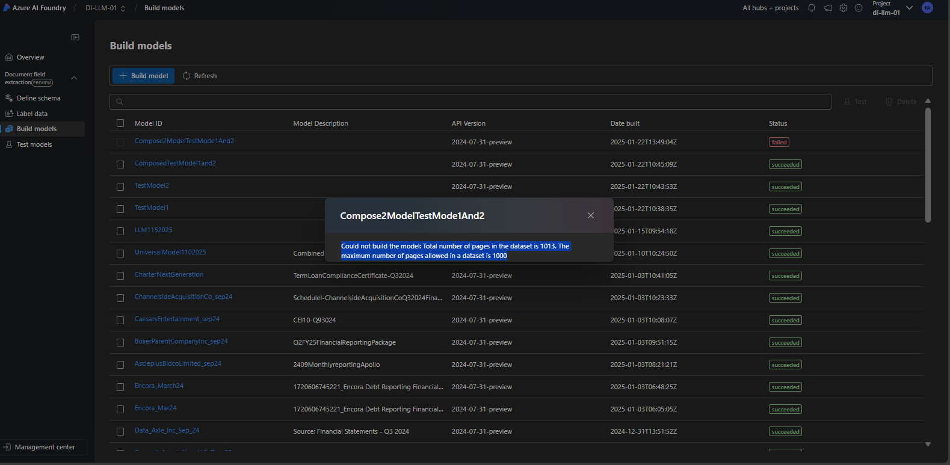Image resolution: width=950 pixels, height=465 pixels.
Task: Close the Compose2ModelTestMode1And2 error dialog
Action: pos(591,215)
